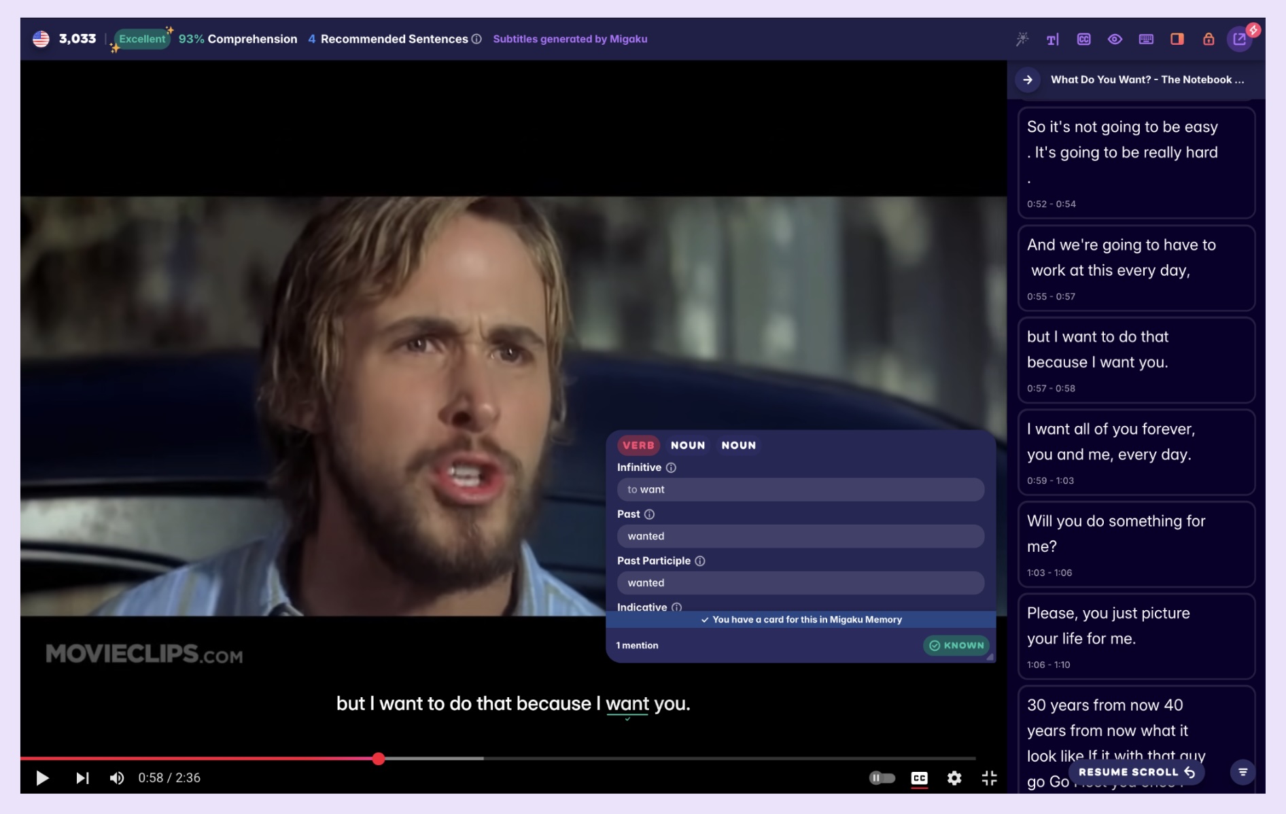Click the popup resize corner handle
This screenshot has height=814, width=1286.
pos(990,656)
